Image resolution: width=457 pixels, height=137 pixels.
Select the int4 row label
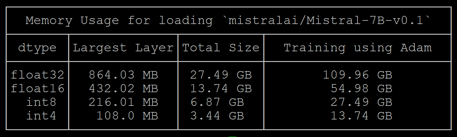(41, 116)
